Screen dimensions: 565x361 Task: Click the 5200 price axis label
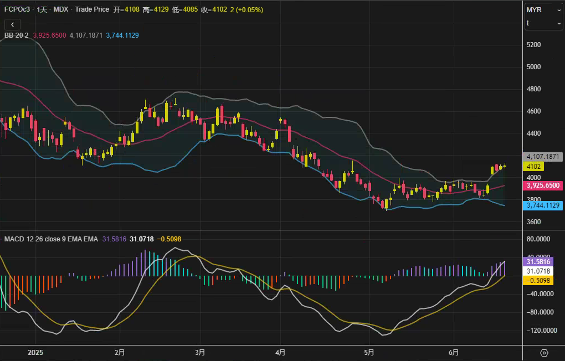(533, 45)
